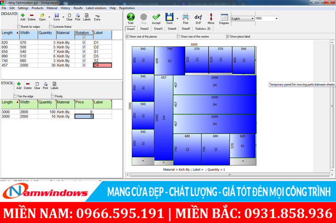The height and width of the screenshot is (223, 336).
Task: Switch to the Sheet2 tab
Action: [144, 29]
